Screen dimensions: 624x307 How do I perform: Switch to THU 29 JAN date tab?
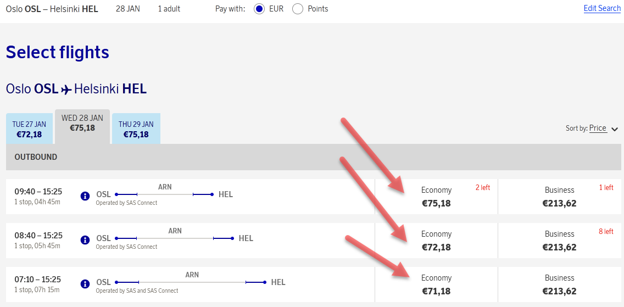(x=136, y=129)
